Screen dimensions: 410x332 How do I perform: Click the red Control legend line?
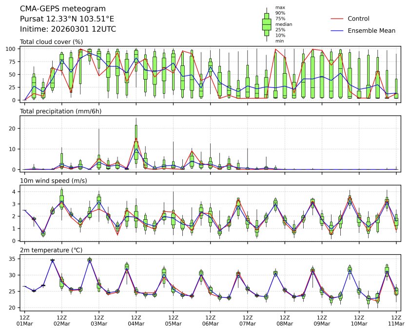point(337,19)
